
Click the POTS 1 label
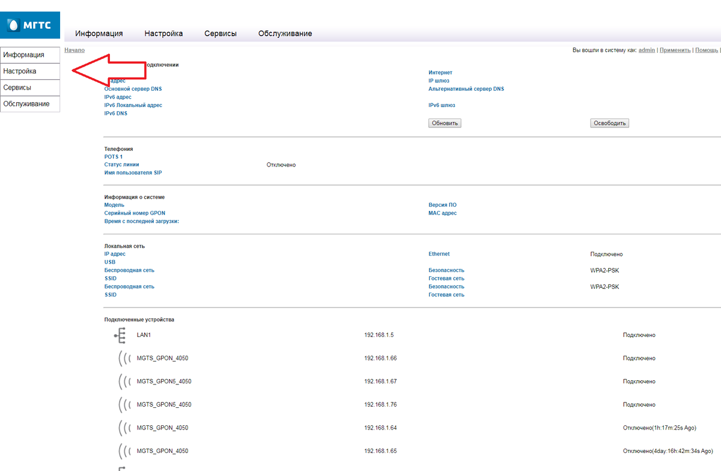[x=114, y=157]
